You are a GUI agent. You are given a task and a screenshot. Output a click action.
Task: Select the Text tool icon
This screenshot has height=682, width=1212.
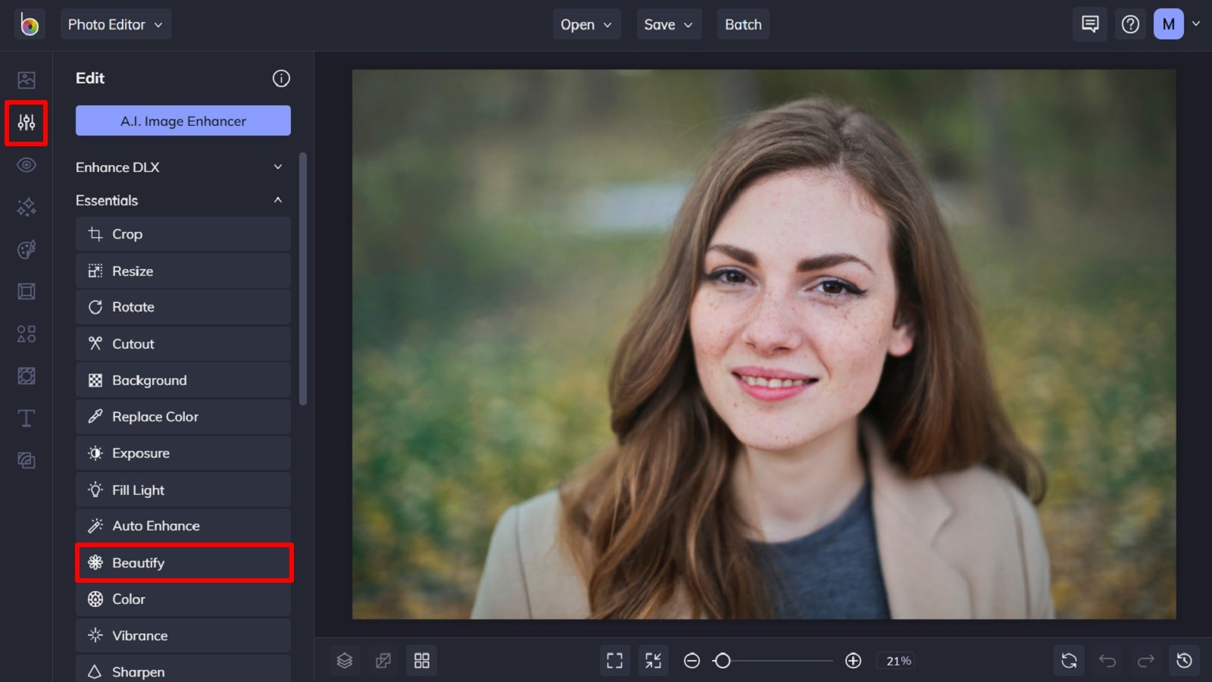tap(26, 418)
